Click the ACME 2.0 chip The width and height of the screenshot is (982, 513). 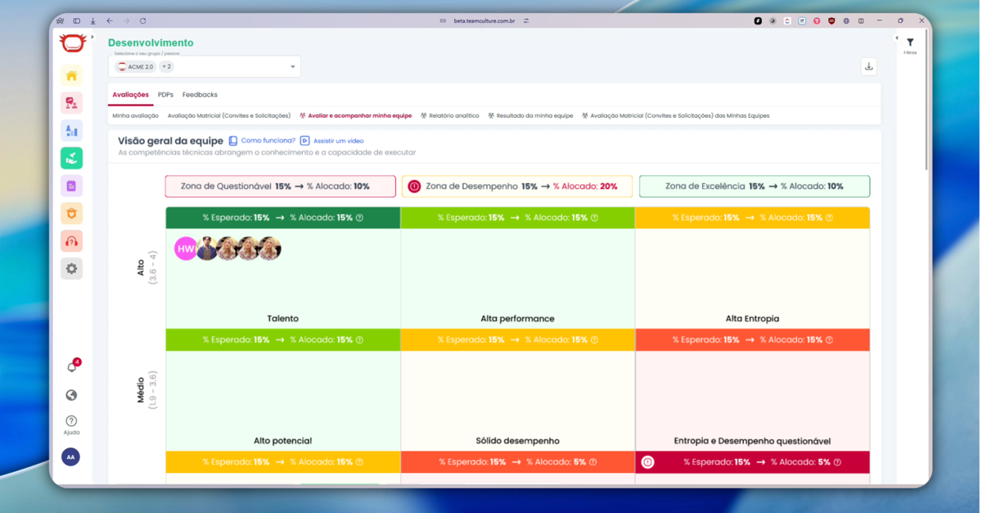135,67
